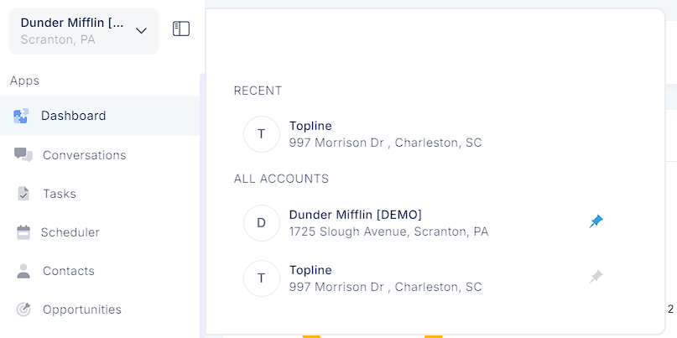
Task: Click the Conversations chat bubbles icon
Action: (23, 154)
